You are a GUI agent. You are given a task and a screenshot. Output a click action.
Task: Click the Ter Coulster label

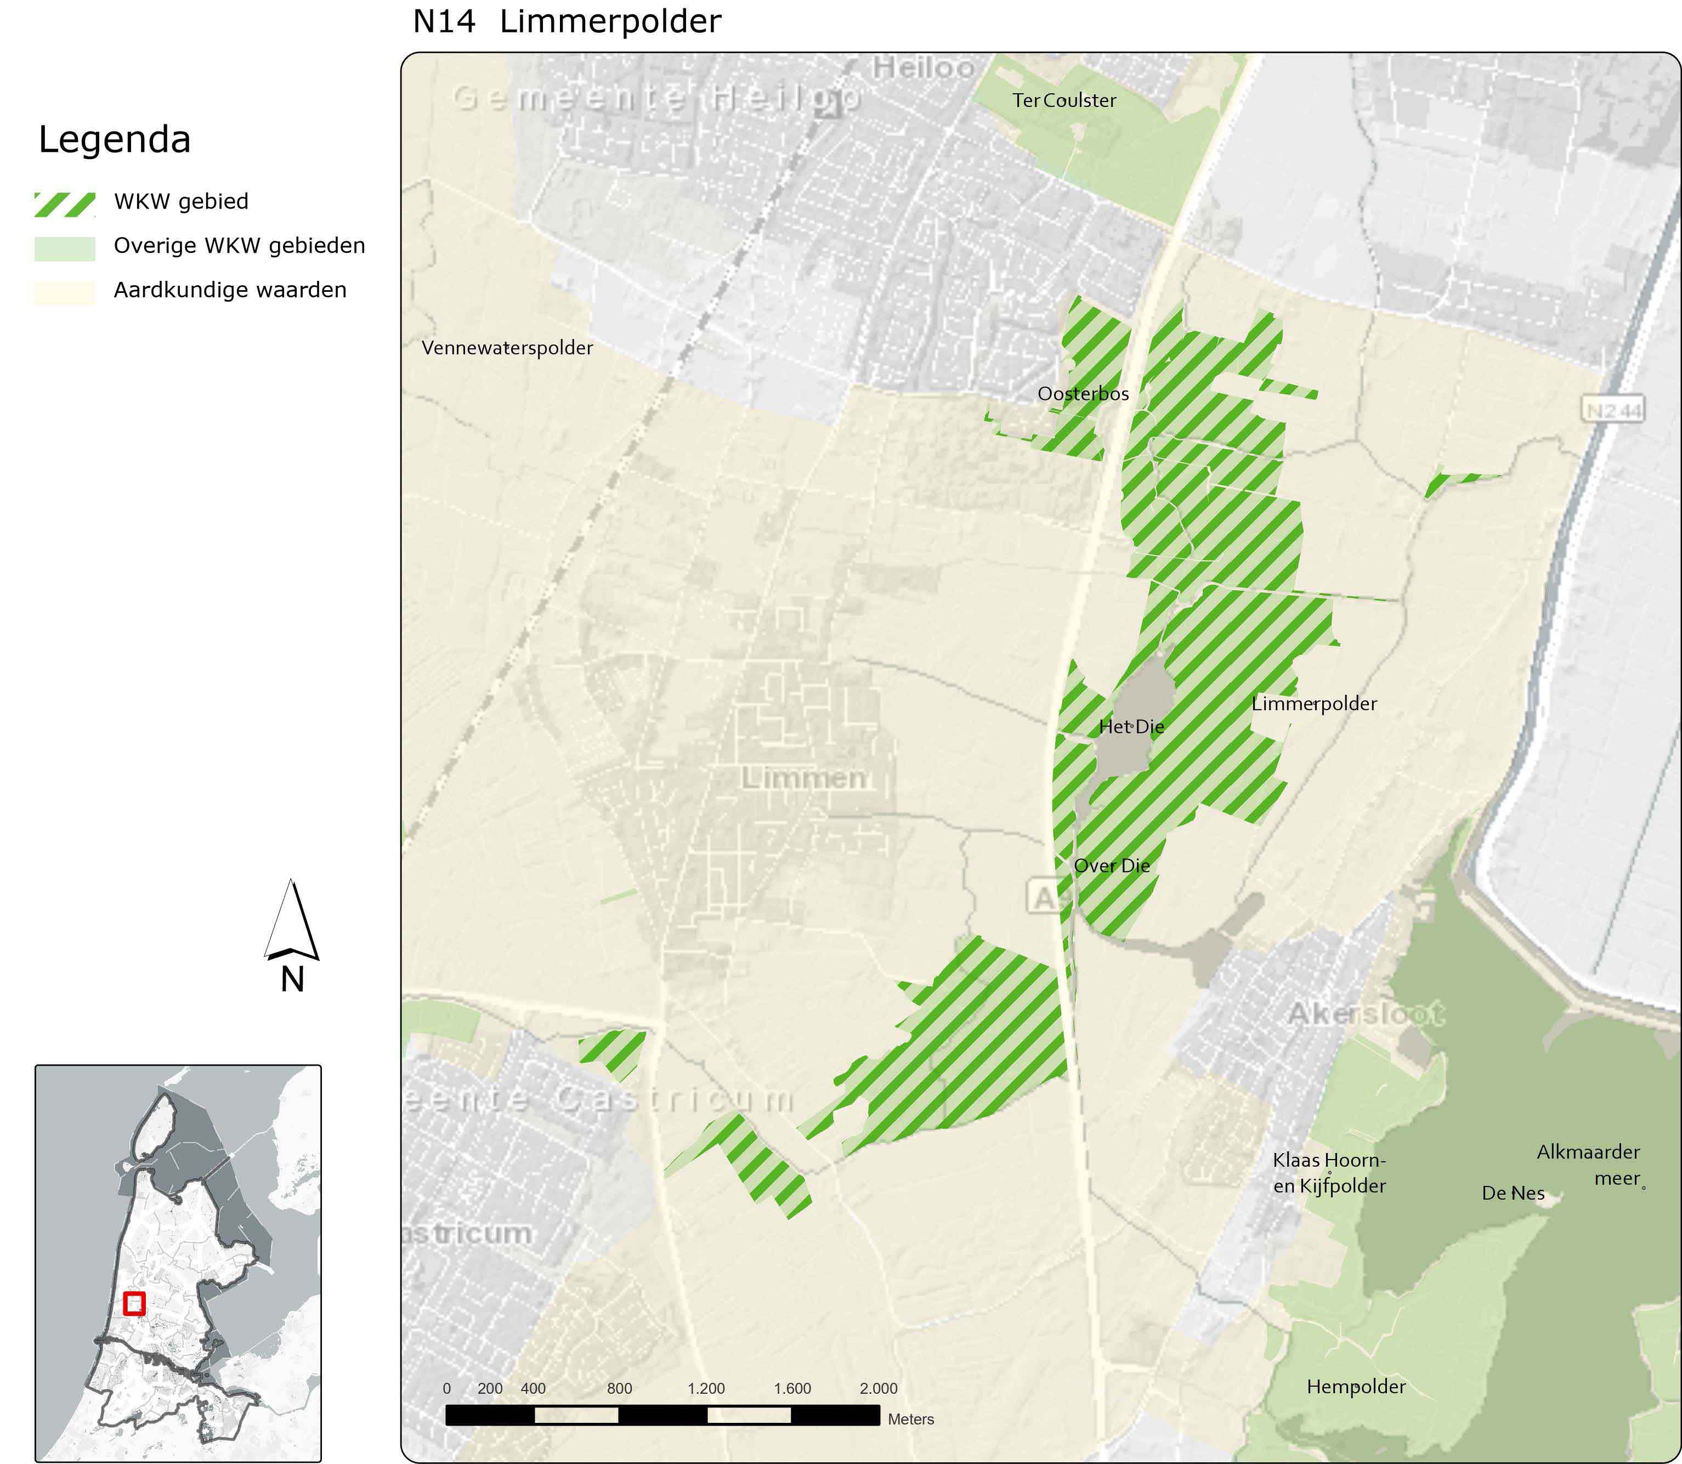pyautogui.click(x=1063, y=100)
